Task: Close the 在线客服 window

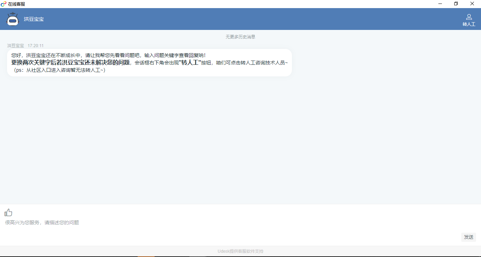Action: 472,4
